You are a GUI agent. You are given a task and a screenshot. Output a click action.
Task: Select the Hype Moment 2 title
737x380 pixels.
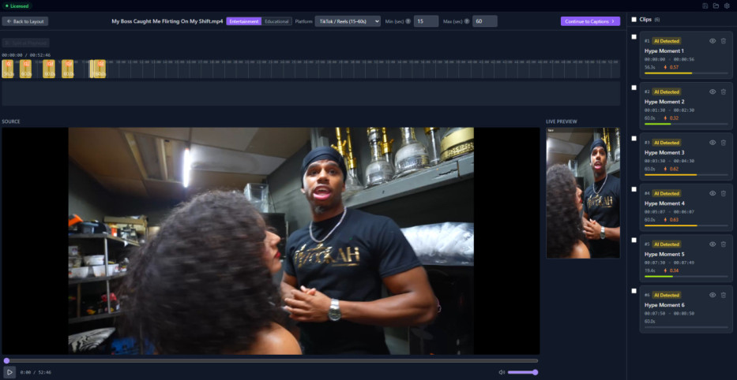[x=664, y=102]
